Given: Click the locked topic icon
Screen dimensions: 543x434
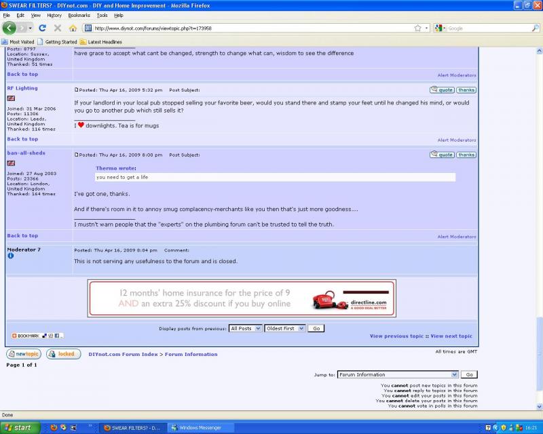Looking at the screenshot, I should (63, 354).
